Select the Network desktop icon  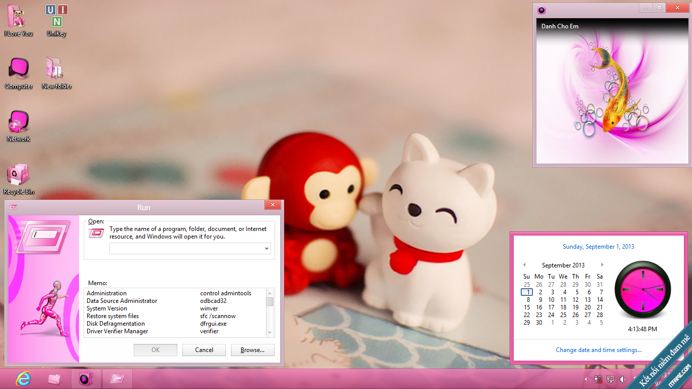point(19,126)
